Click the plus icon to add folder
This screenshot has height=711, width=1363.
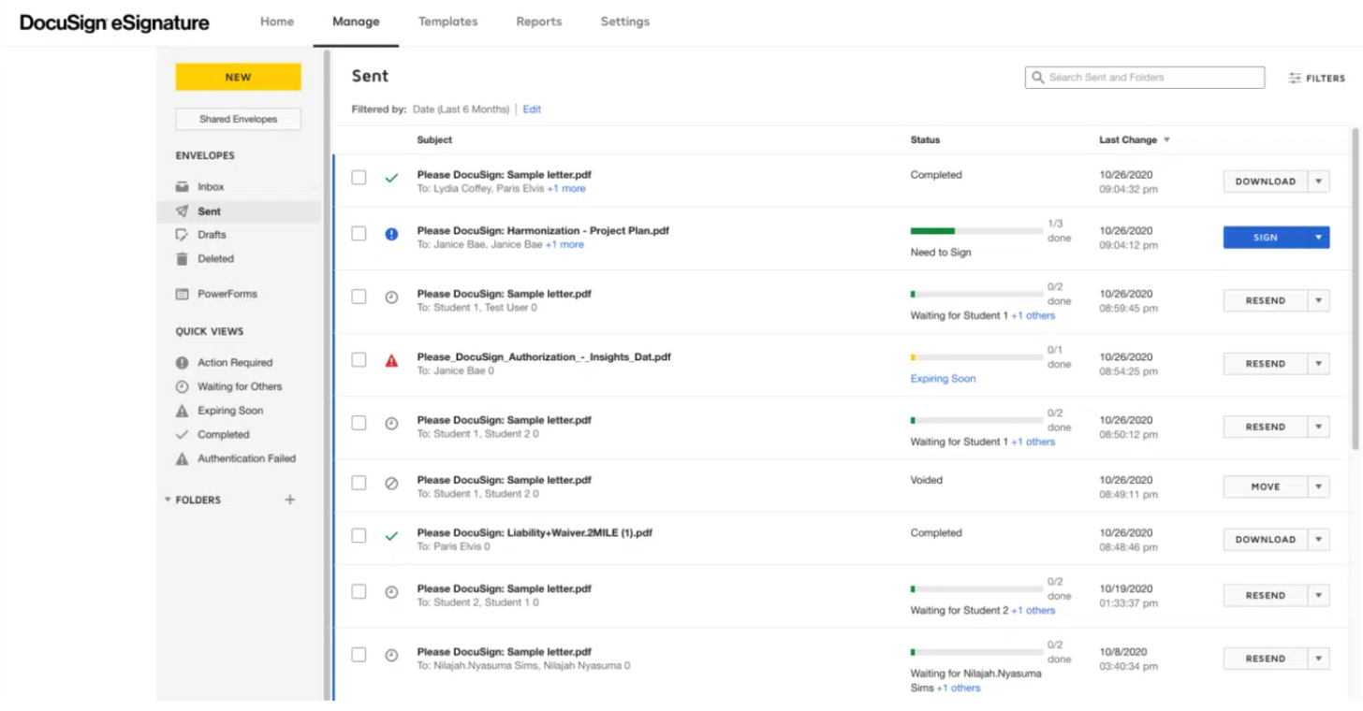[x=290, y=500]
